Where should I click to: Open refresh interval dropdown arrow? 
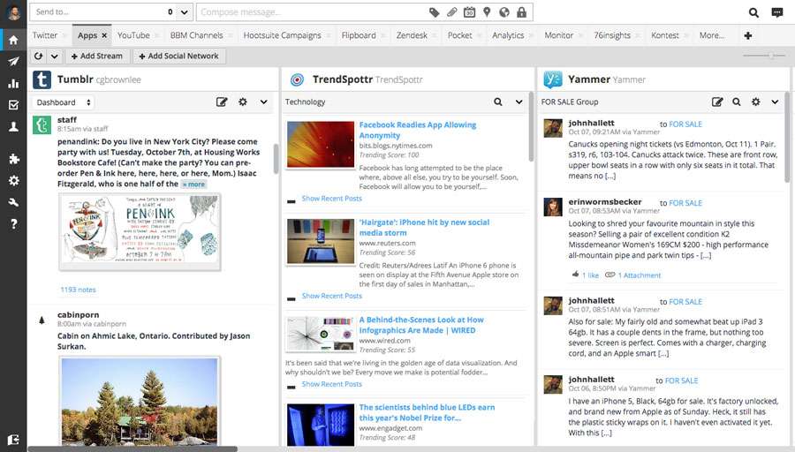(54, 56)
